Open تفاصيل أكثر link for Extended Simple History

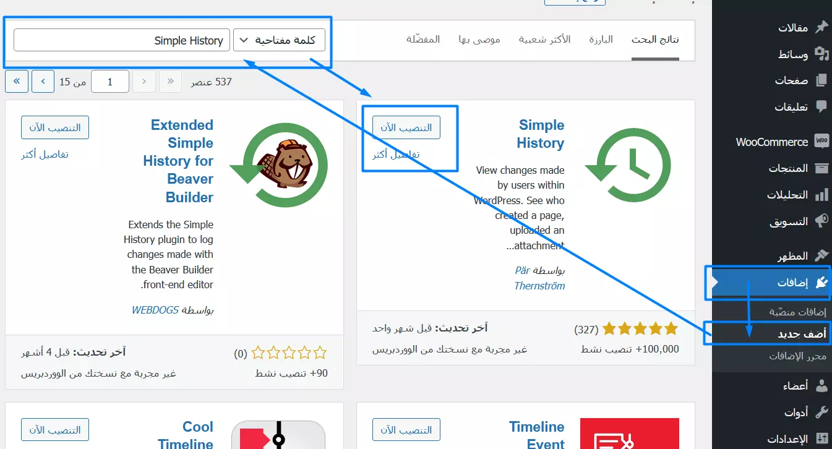pos(45,154)
